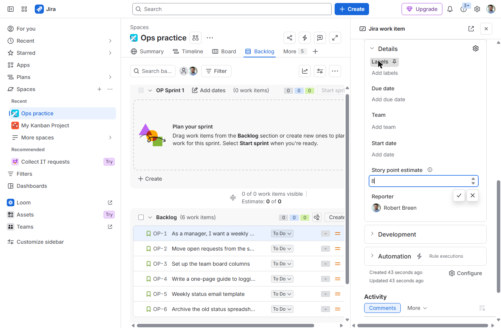This screenshot has height=328, width=501.
Task: Click the top Search field
Action: tap(232, 9)
